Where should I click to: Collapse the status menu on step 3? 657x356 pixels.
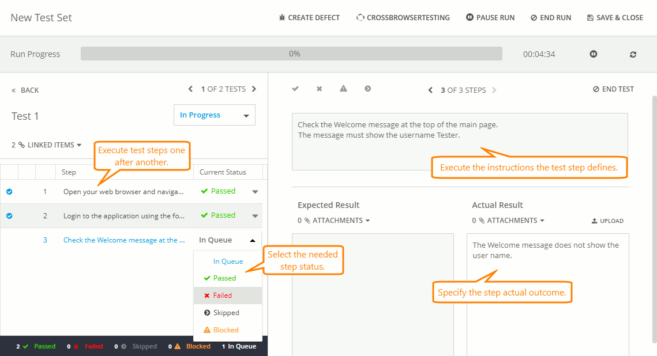(x=253, y=239)
